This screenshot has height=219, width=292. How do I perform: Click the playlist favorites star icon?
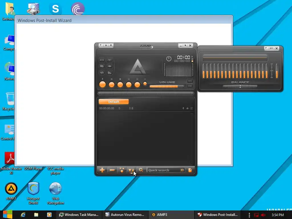188,108
